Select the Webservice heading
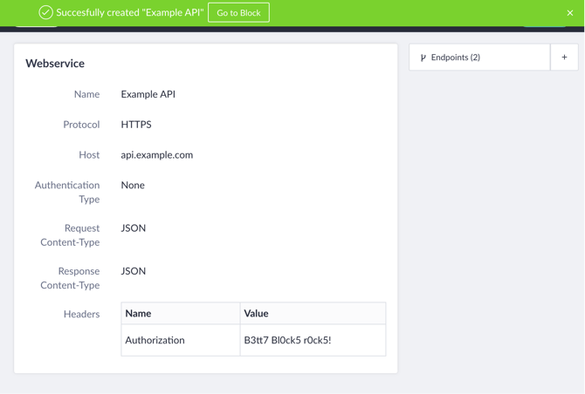Viewport: 585px width, 394px height. pyautogui.click(x=55, y=64)
